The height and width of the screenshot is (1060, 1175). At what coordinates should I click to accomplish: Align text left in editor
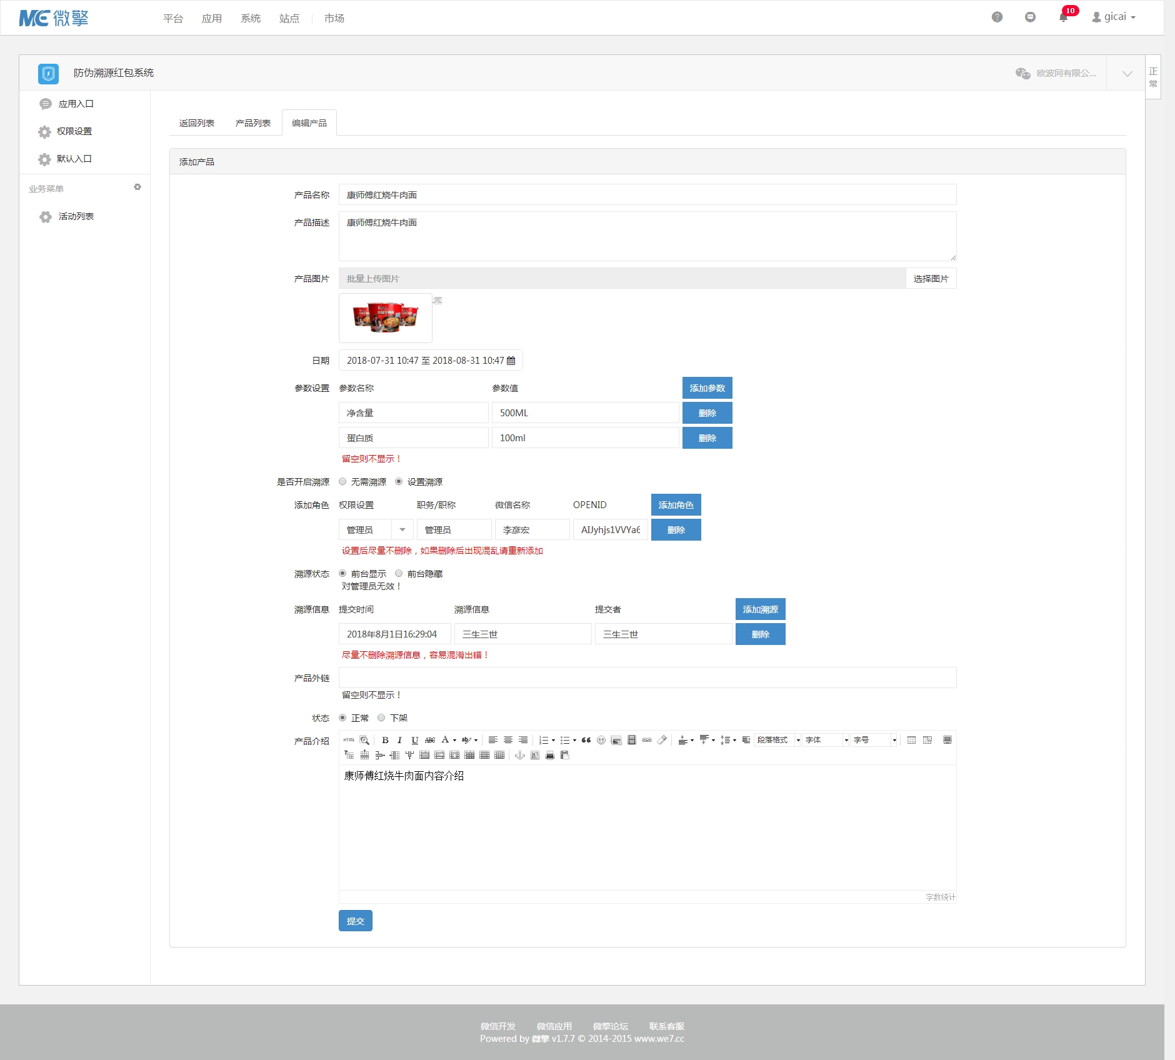(493, 740)
